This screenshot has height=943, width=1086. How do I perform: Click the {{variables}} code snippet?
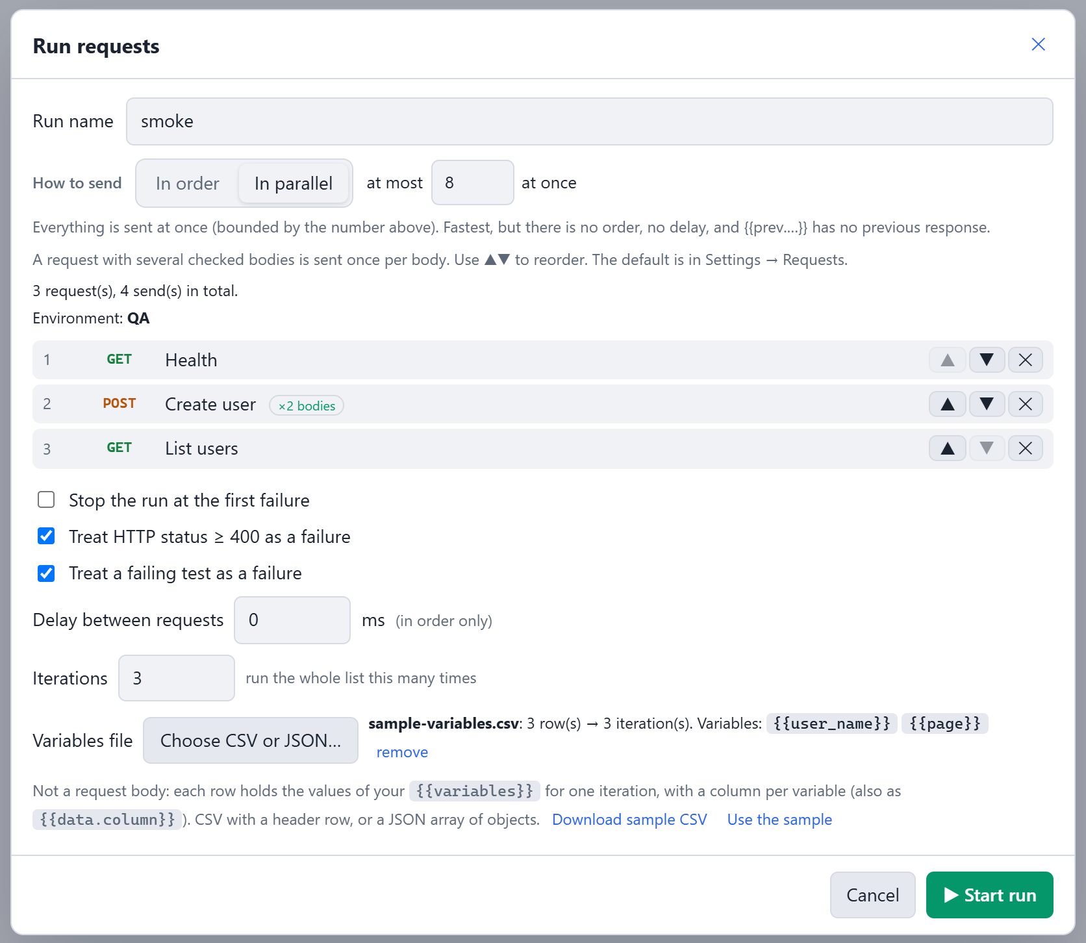475,791
